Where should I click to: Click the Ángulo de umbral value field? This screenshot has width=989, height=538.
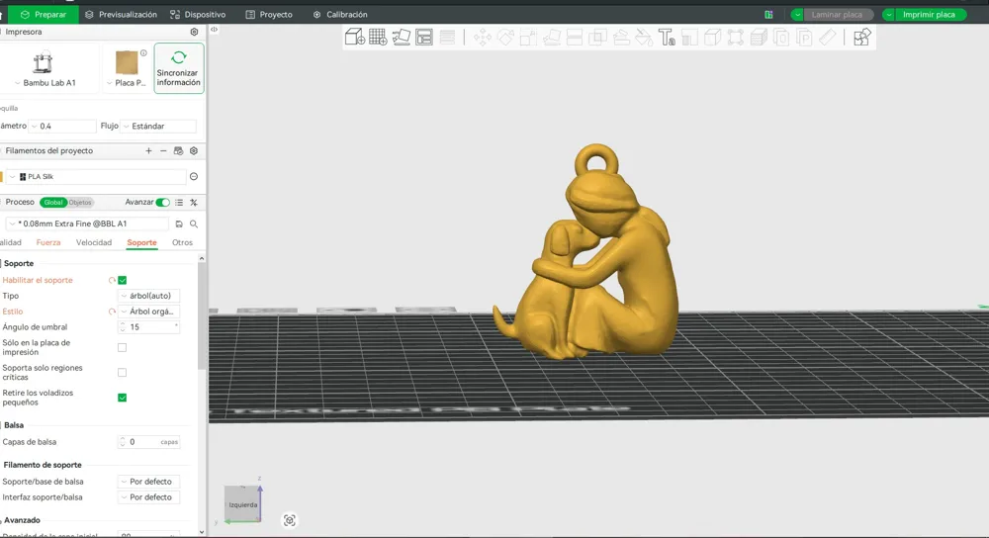[149, 327]
